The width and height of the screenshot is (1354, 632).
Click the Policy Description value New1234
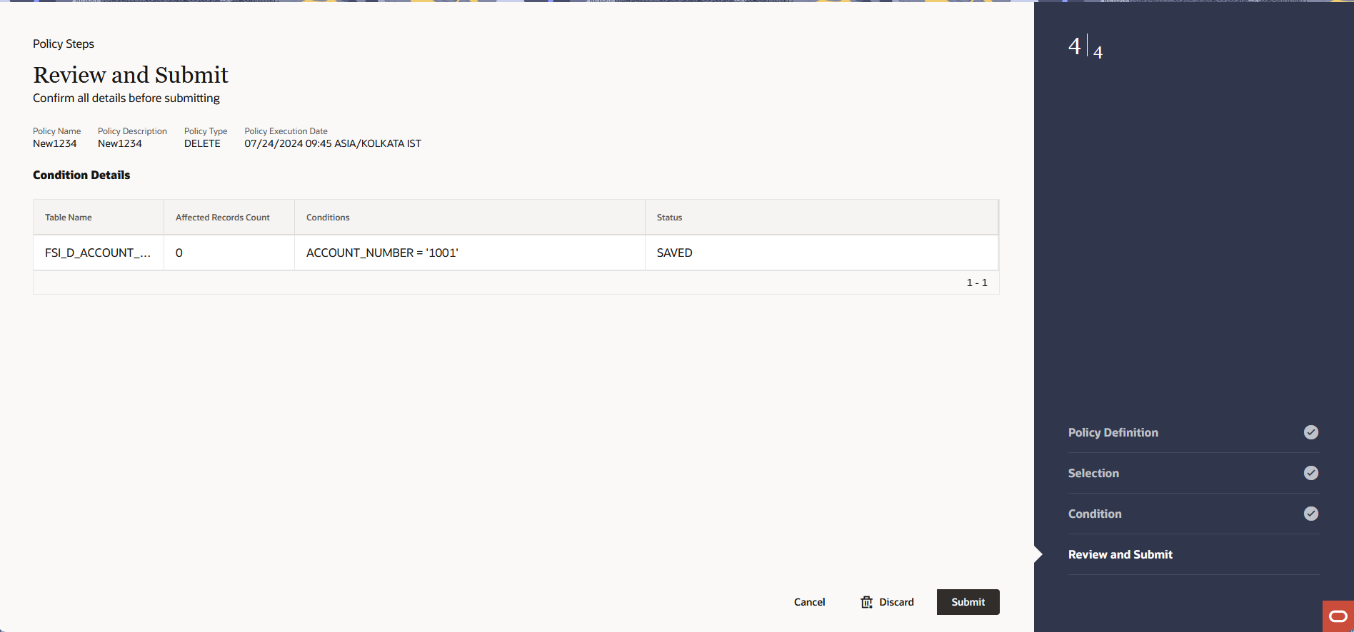(x=120, y=143)
